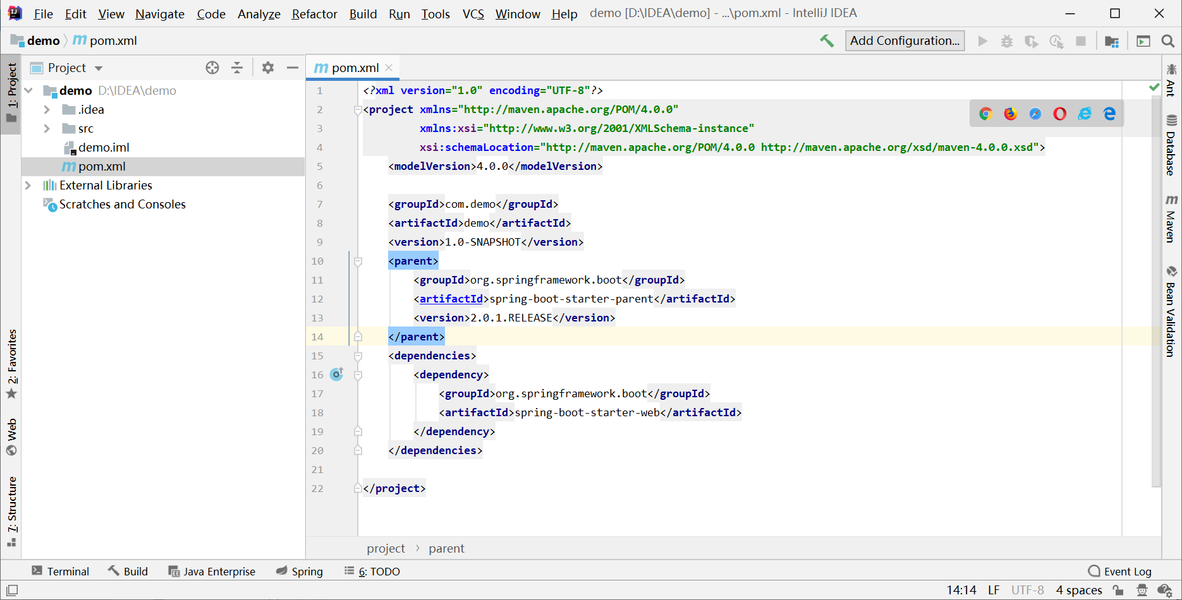Image resolution: width=1182 pixels, height=600 pixels.
Task: Expand the src folder
Action: 47,128
